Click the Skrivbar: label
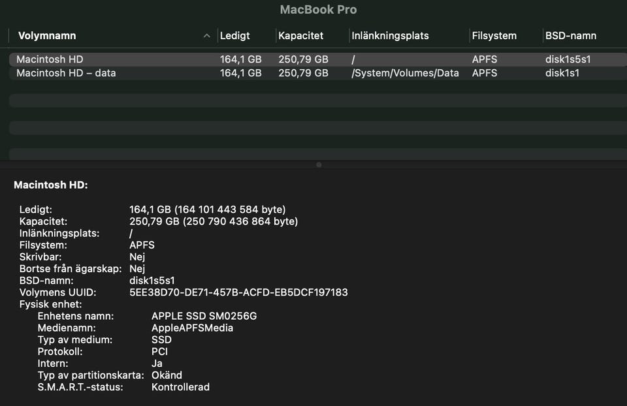 tap(40, 257)
